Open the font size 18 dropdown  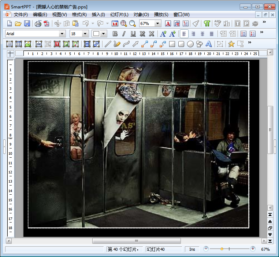tap(85, 34)
